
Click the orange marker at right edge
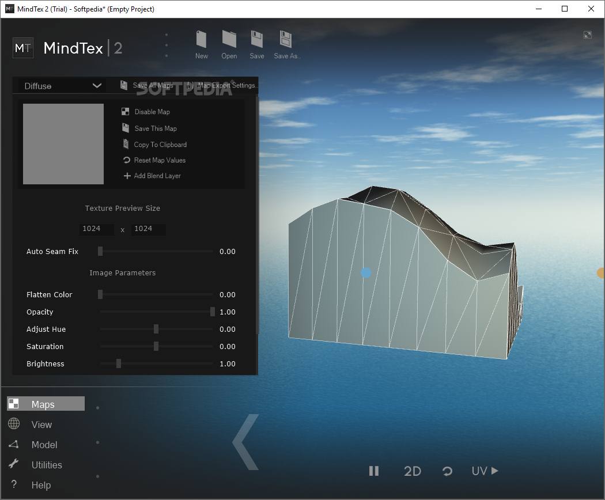point(601,273)
